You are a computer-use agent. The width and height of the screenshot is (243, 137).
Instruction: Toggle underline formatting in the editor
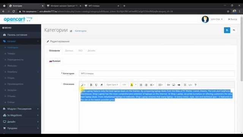[96, 85]
